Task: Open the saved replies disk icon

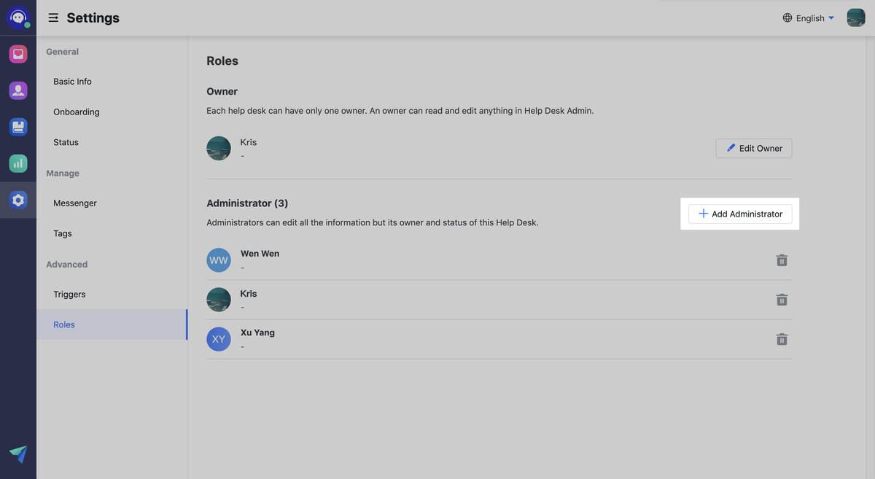Action: 18,127
